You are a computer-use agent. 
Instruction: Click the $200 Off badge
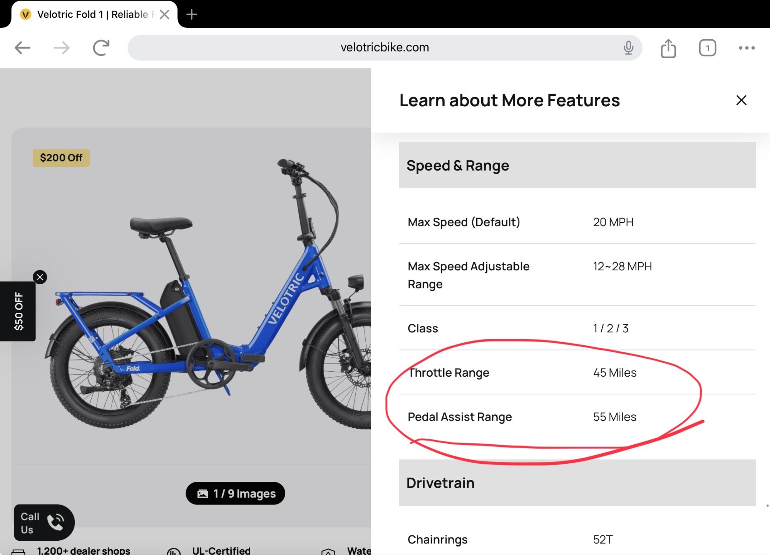(x=61, y=158)
